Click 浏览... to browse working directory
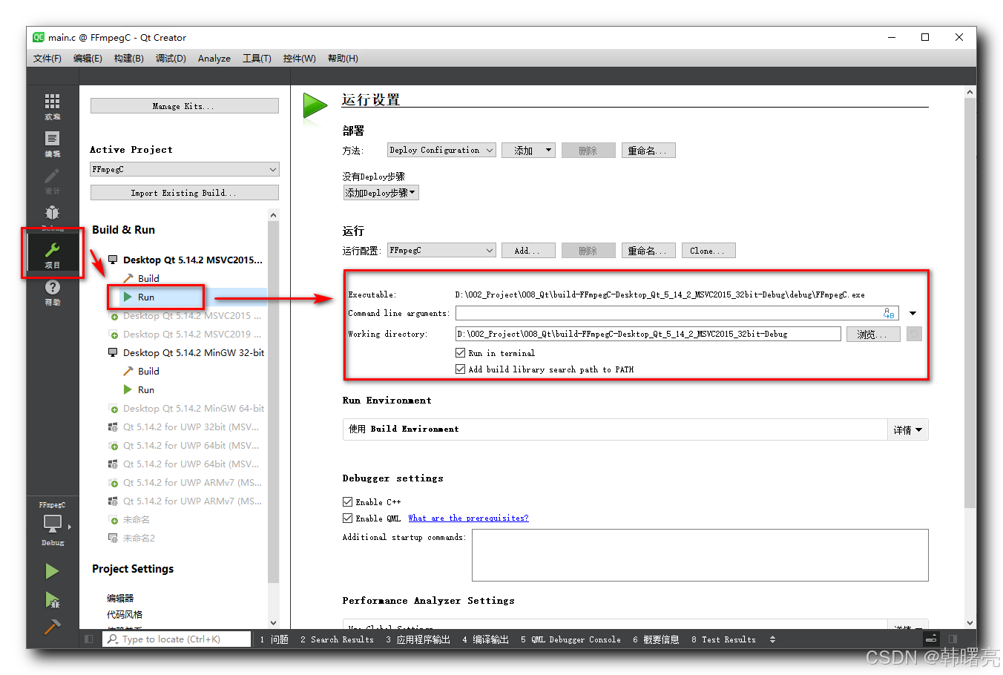The width and height of the screenshot is (1003, 675). click(x=873, y=335)
